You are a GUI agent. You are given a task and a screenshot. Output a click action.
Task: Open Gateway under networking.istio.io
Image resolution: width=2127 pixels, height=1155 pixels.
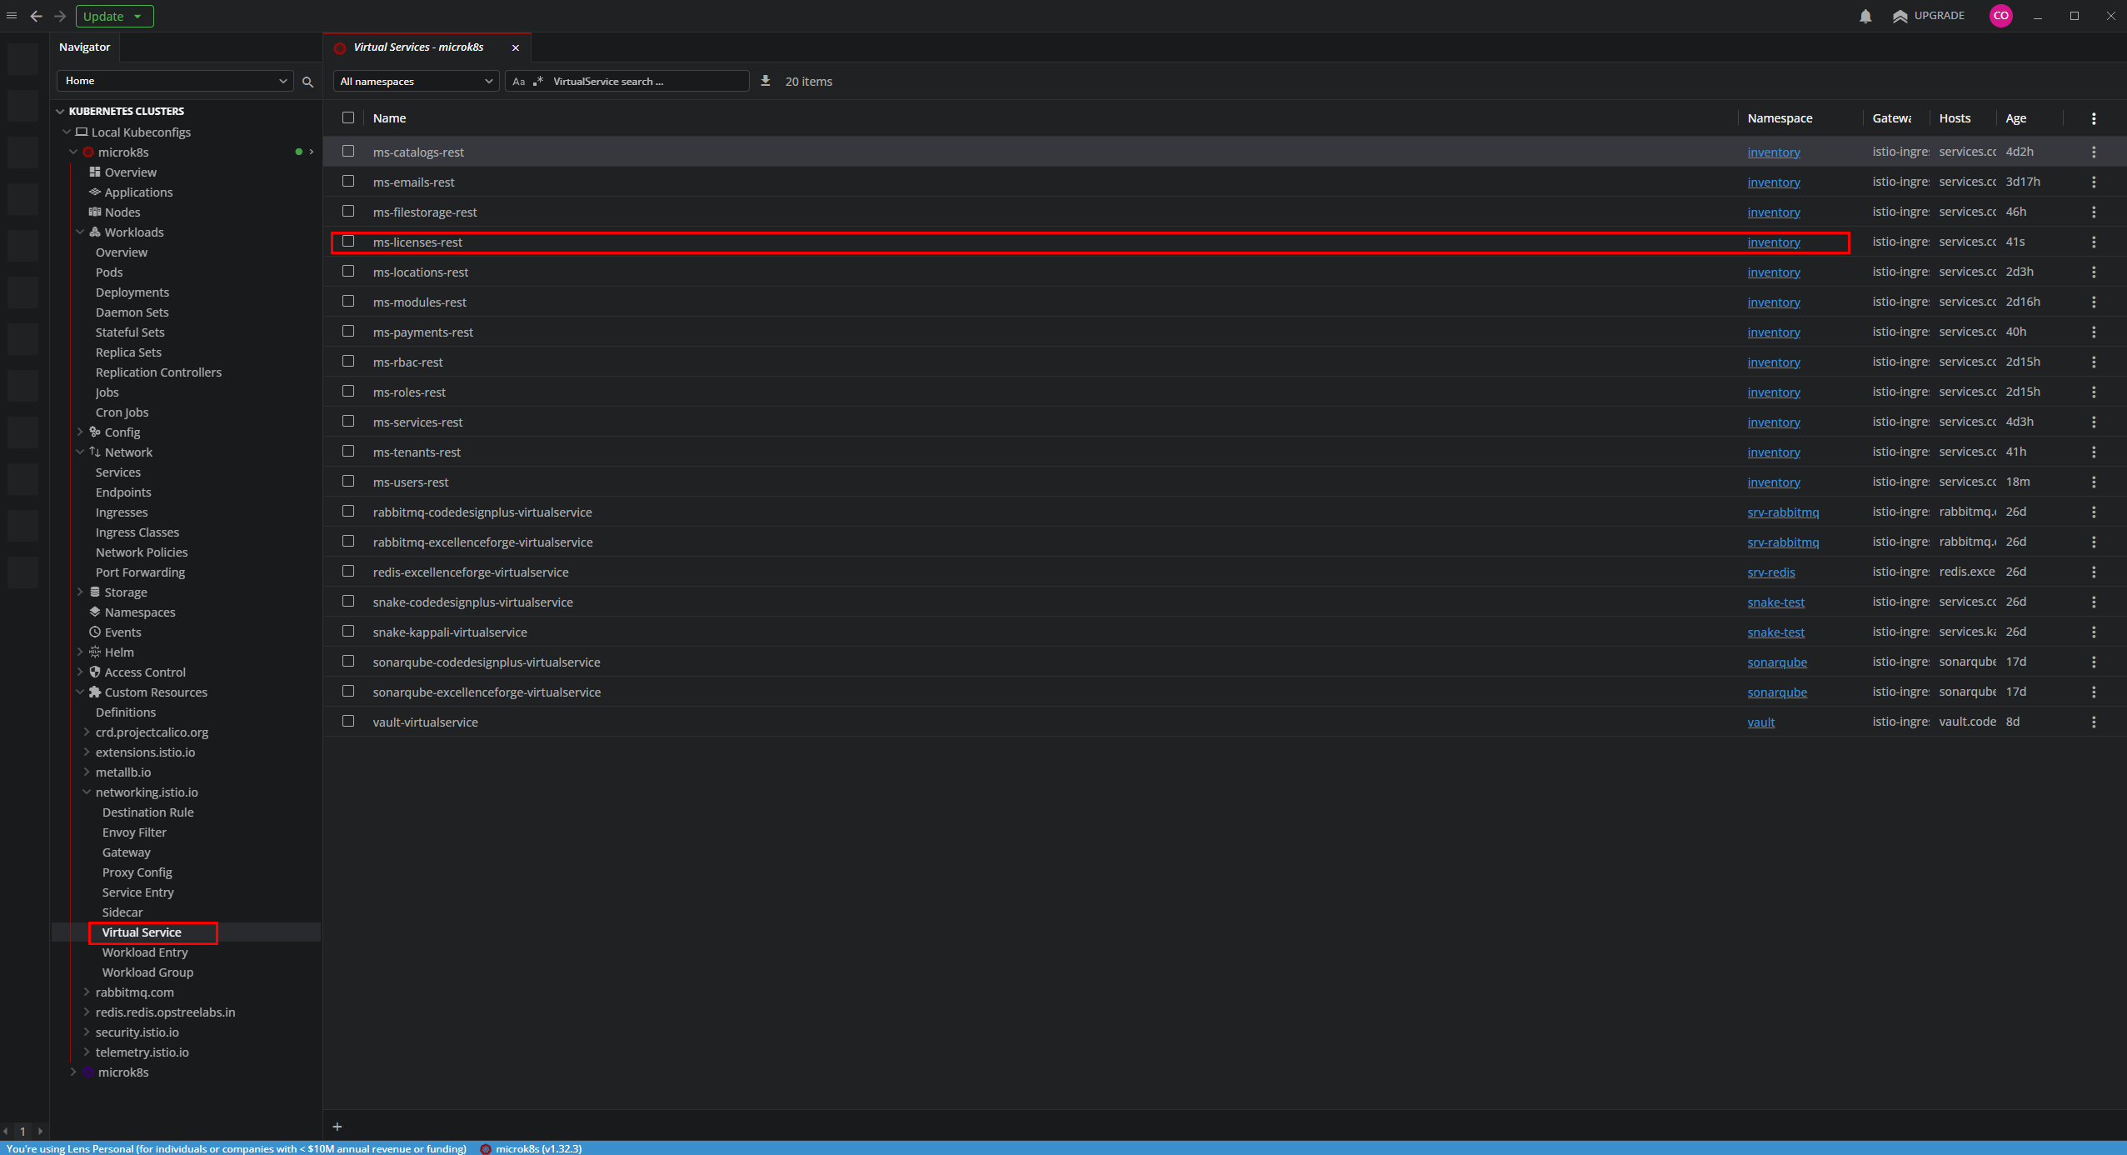click(127, 852)
